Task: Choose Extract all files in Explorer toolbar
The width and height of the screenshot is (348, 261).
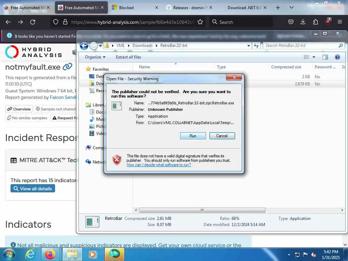Action: (x=128, y=57)
